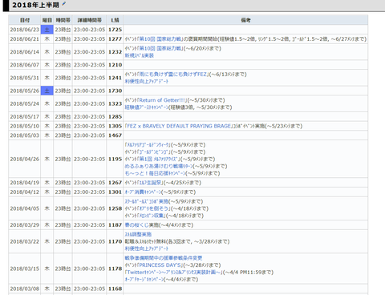385x295 pixels.
Task: Select date cell 2018/05/17
Action: [25, 117]
